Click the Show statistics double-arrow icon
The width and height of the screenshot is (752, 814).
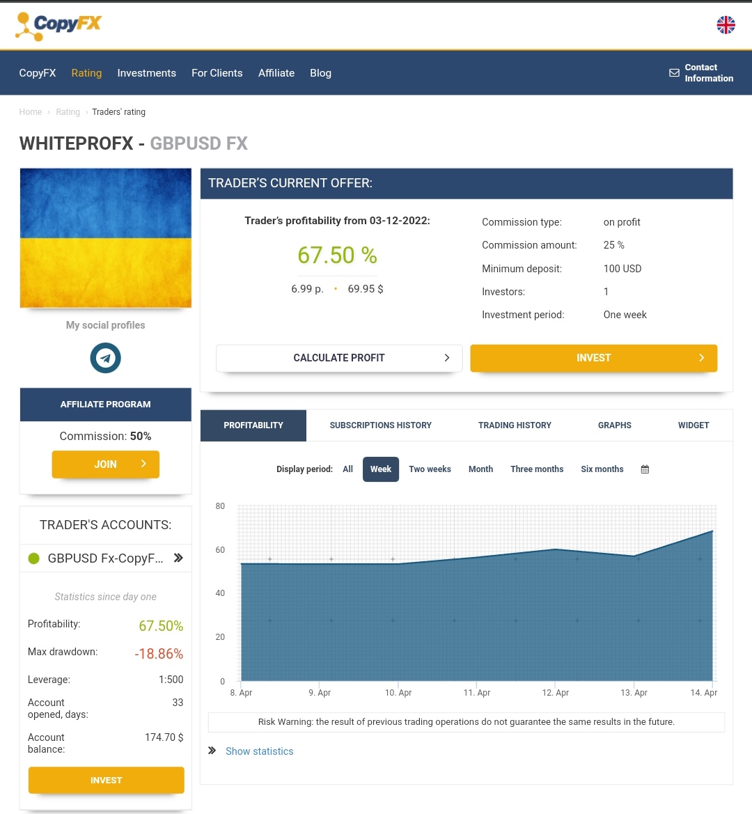[212, 751]
